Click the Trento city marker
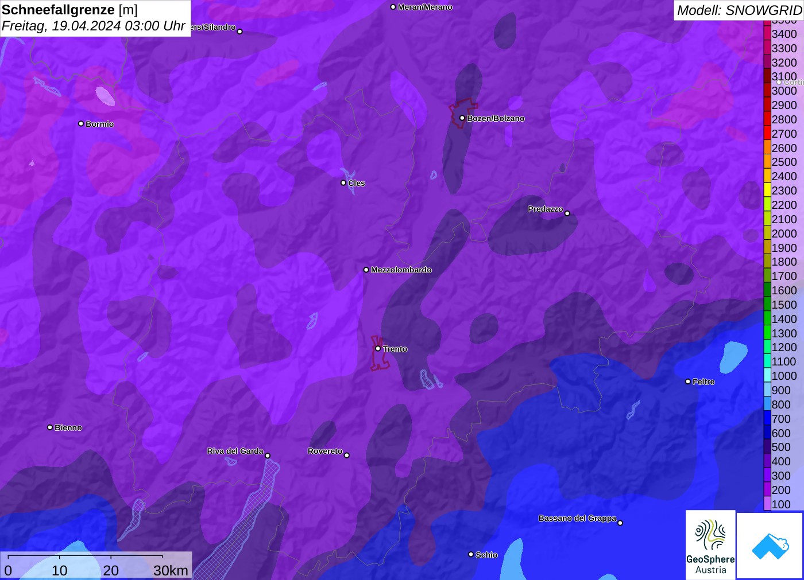This screenshot has width=804, height=580. coord(378,349)
